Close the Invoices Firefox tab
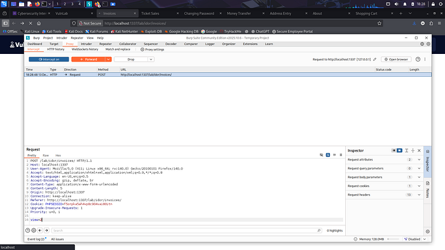This screenshot has width=445, height=250. pyautogui.click(x=135, y=13)
